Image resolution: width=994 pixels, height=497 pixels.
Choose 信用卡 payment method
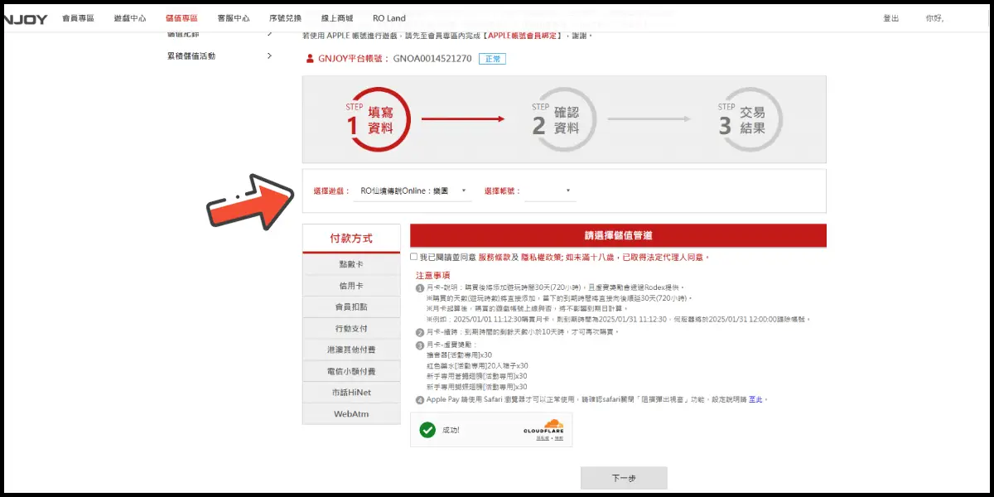pos(351,286)
